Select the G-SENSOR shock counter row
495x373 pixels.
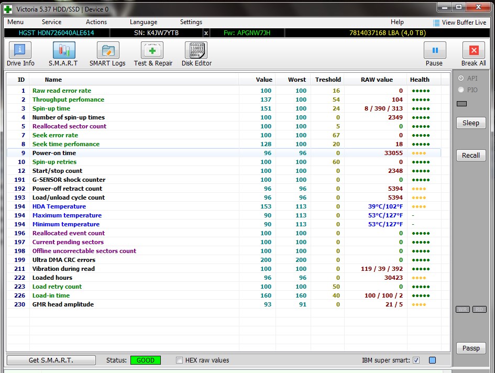224,179
